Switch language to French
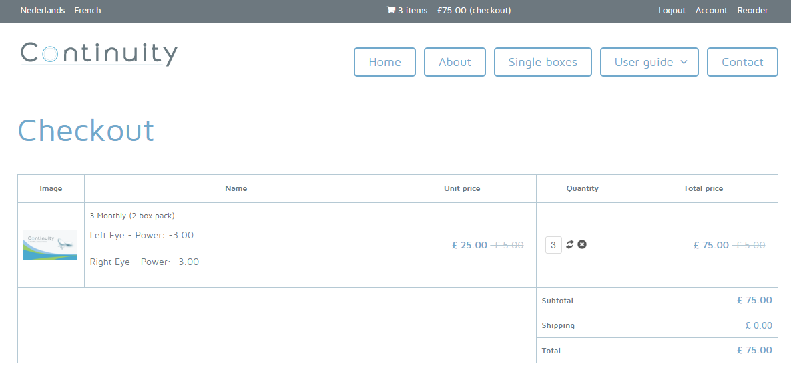 [88, 11]
